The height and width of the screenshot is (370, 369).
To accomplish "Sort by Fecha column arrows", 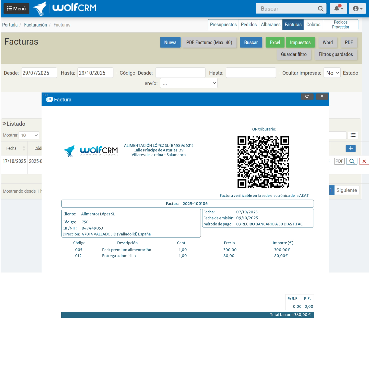I will coord(24,148).
